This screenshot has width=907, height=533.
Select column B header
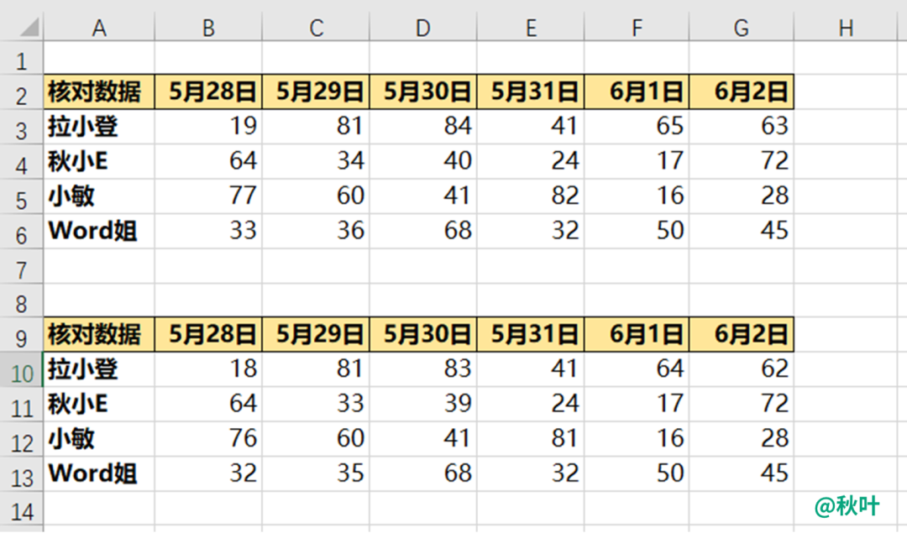click(x=208, y=27)
